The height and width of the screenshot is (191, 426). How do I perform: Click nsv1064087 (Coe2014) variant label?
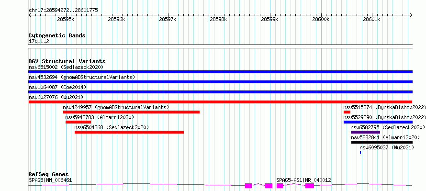pos(57,87)
